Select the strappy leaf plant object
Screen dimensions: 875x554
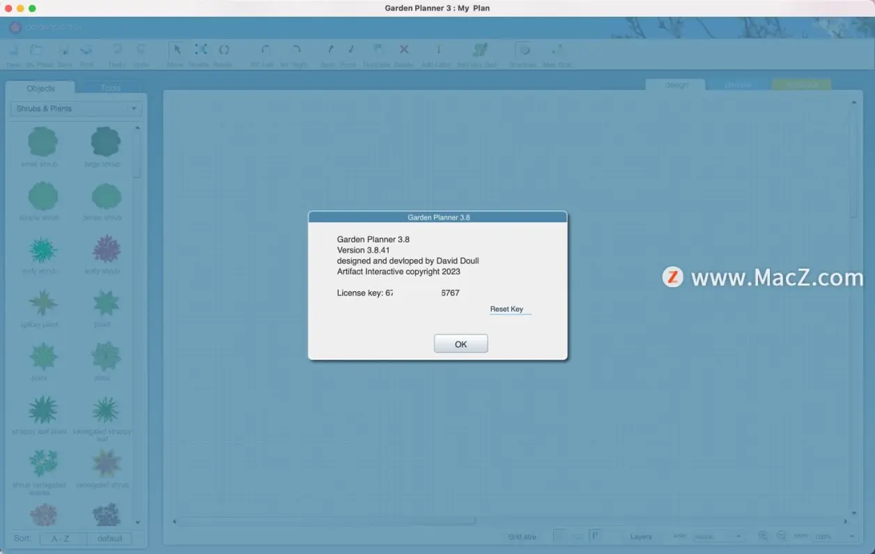click(x=42, y=410)
